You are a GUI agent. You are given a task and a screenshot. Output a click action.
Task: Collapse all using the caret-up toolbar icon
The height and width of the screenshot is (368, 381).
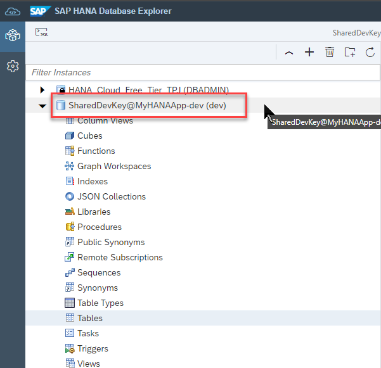point(289,53)
